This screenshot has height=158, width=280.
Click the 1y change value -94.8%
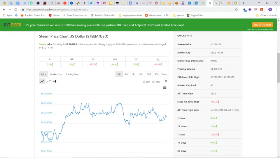tap(158, 64)
